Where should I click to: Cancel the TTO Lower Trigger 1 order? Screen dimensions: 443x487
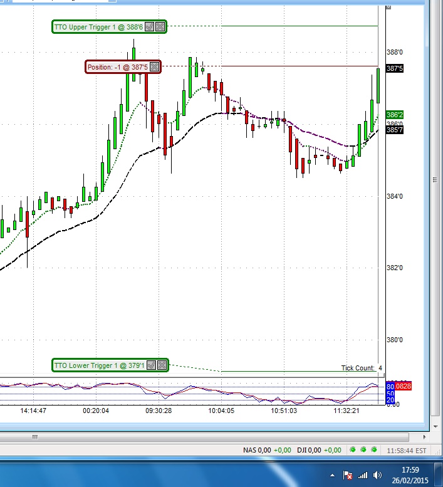162,365
